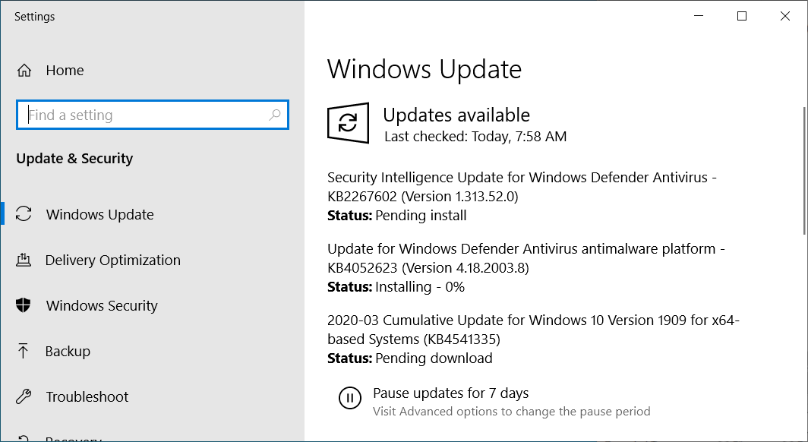Click the 2020-03 Cumulative Update KB4541335 entry

click(533, 330)
